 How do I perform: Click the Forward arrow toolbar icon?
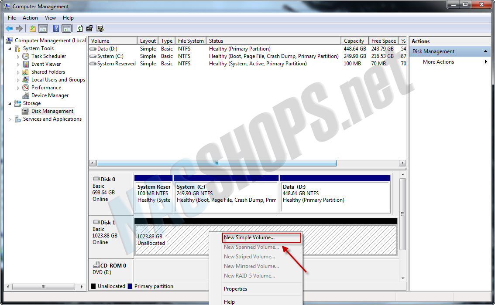[19, 29]
